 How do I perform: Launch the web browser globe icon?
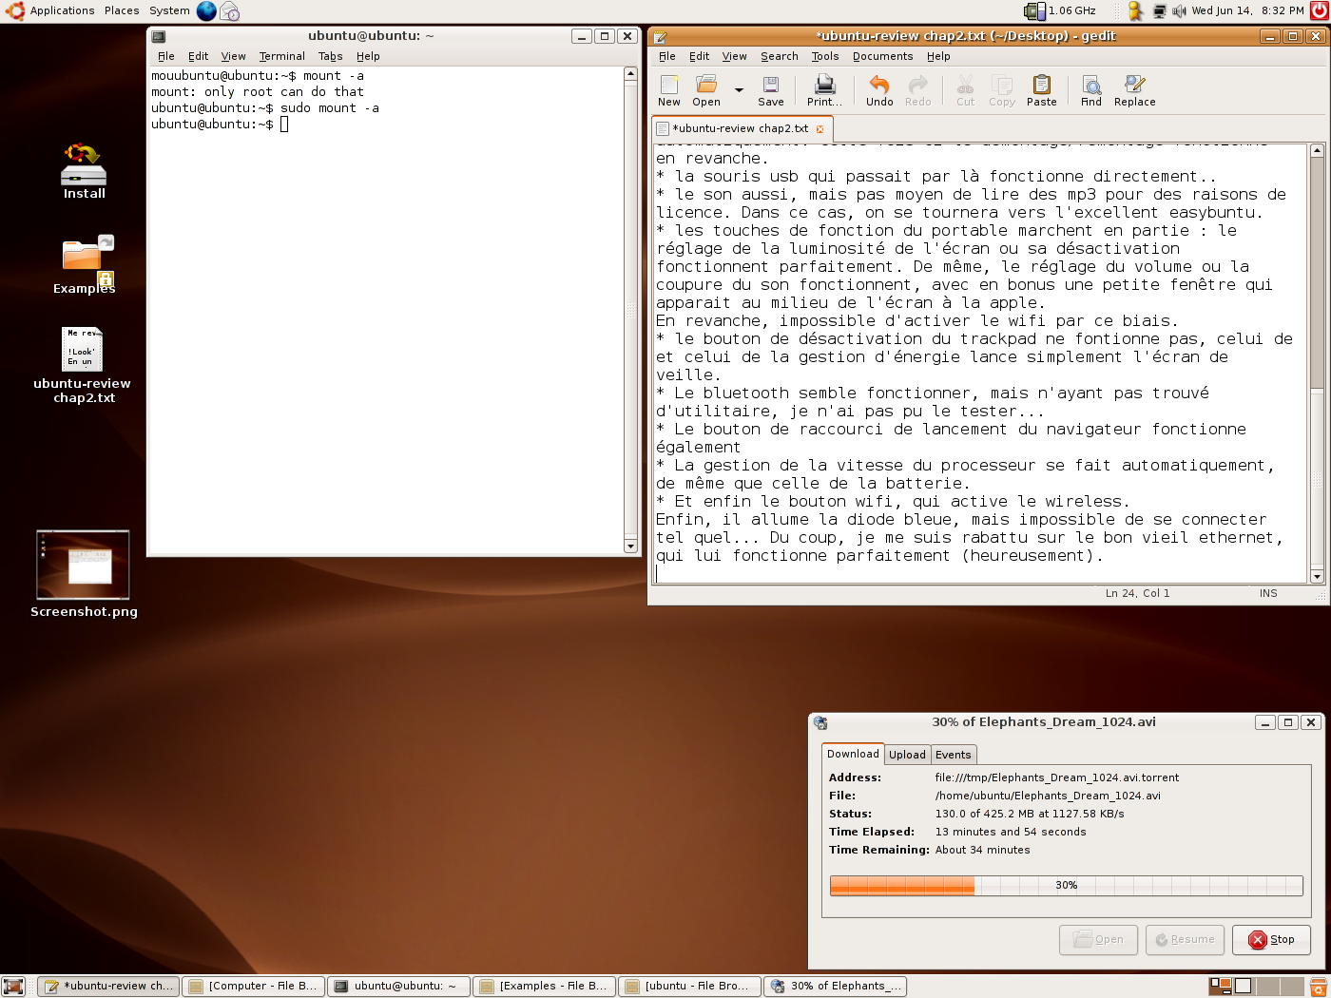[x=206, y=11]
